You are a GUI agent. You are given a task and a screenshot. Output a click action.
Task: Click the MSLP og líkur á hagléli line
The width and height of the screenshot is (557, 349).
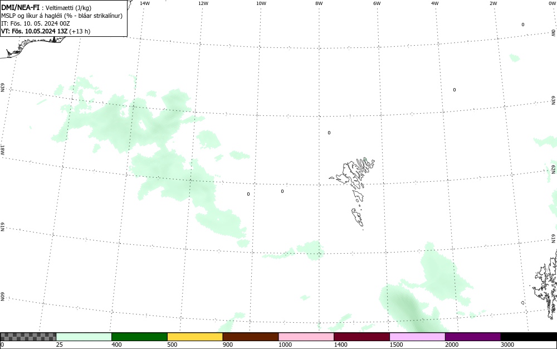point(62,16)
